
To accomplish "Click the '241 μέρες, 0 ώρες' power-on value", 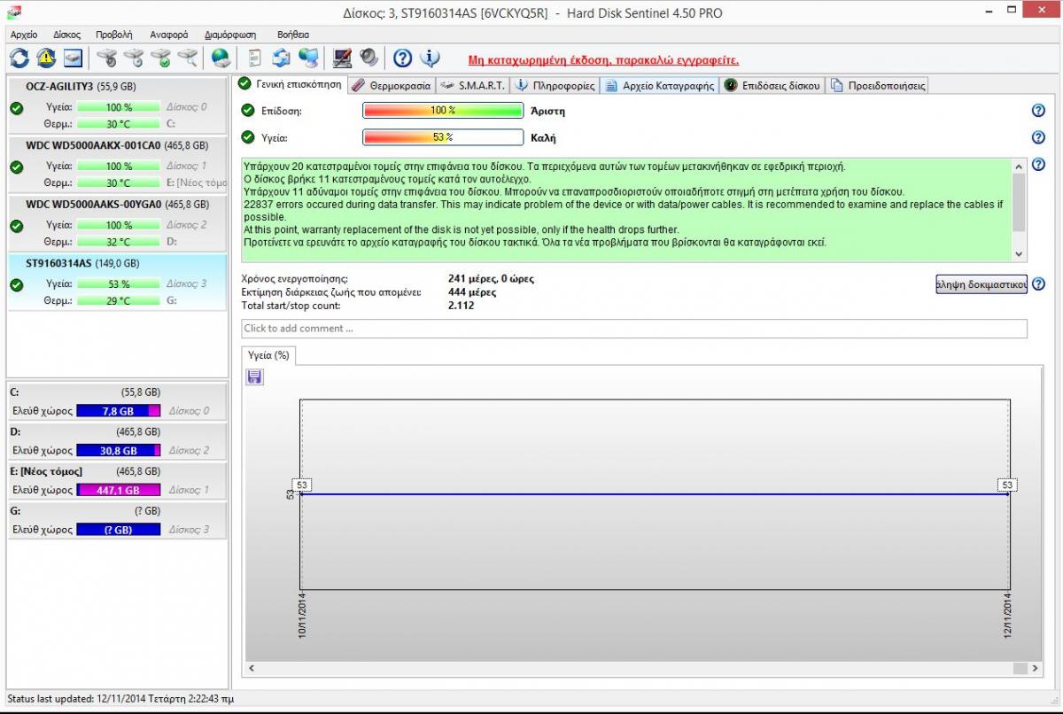I will (492, 279).
